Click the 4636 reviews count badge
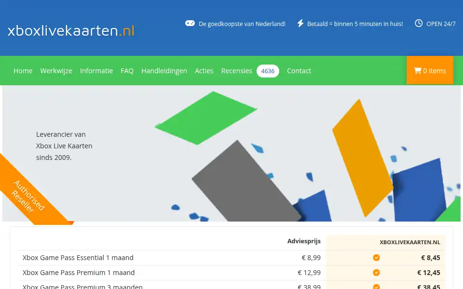 coord(268,71)
